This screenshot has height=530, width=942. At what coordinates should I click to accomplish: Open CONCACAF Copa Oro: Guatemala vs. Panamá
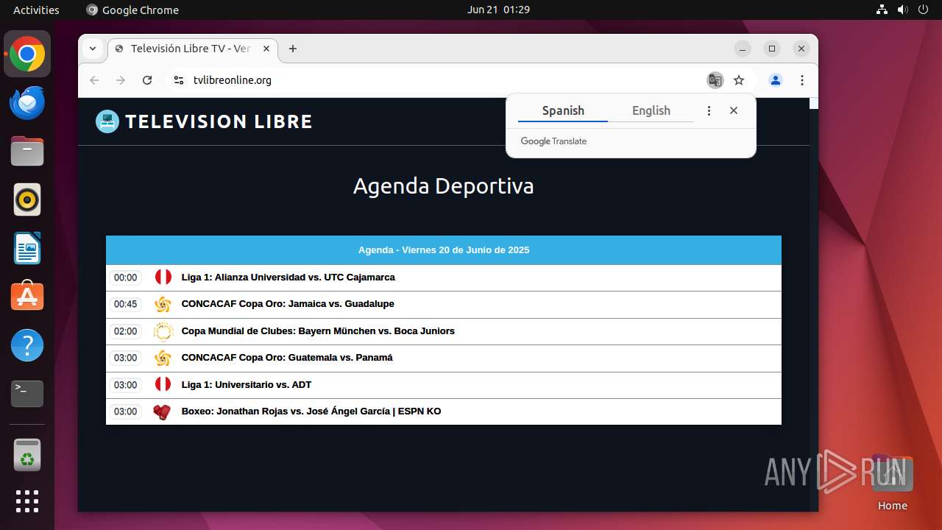pyautogui.click(x=287, y=358)
